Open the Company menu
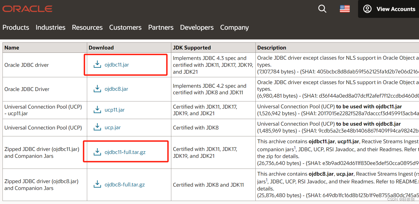Screen dimensions: 419x204 234,27
